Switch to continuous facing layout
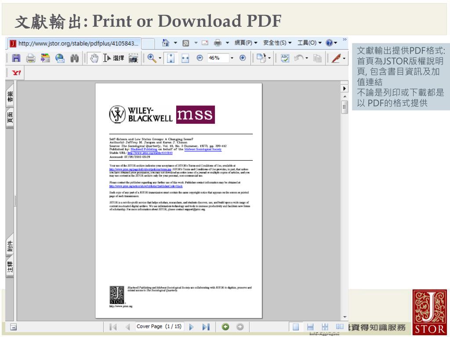This screenshot has height=337, width=450. tap(325, 326)
